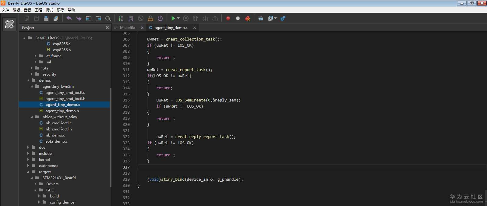The image size is (487, 206).
Task: Click the Step Into debug icon
Action: (x=205, y=18)
